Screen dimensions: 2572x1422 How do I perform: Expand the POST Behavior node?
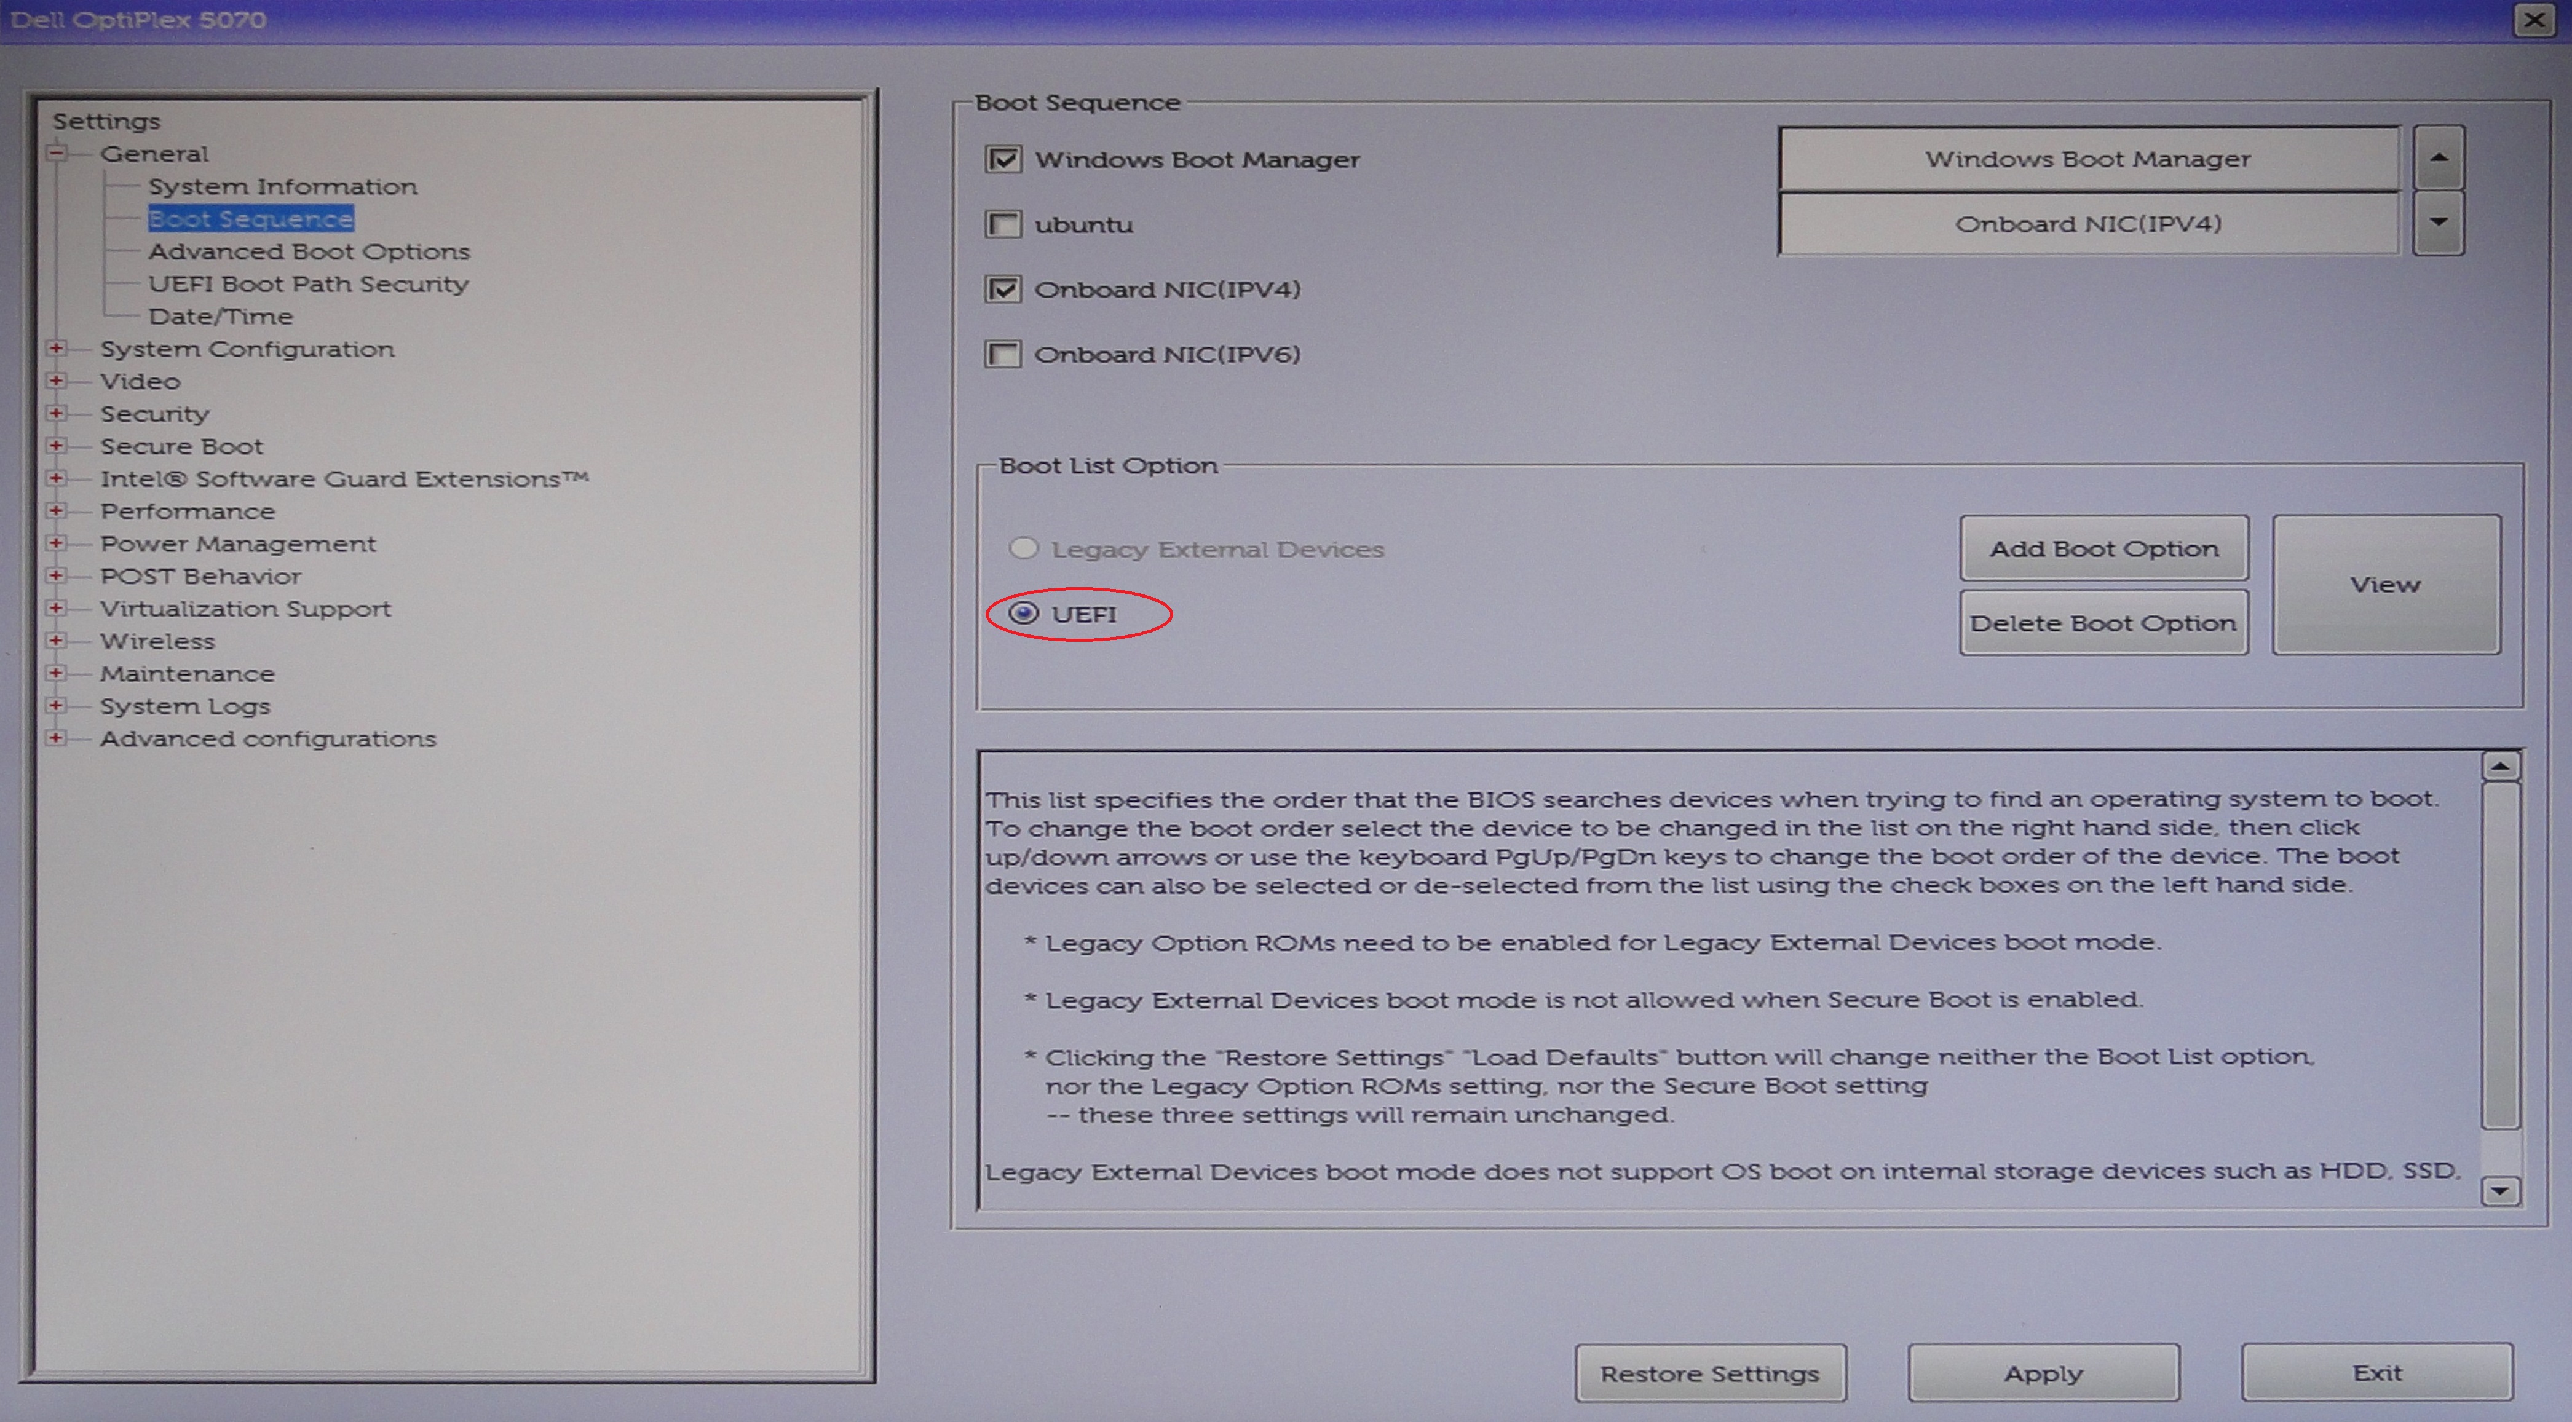[57, 576]
